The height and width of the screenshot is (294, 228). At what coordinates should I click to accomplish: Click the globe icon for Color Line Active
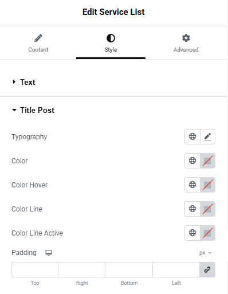[192, 233]
